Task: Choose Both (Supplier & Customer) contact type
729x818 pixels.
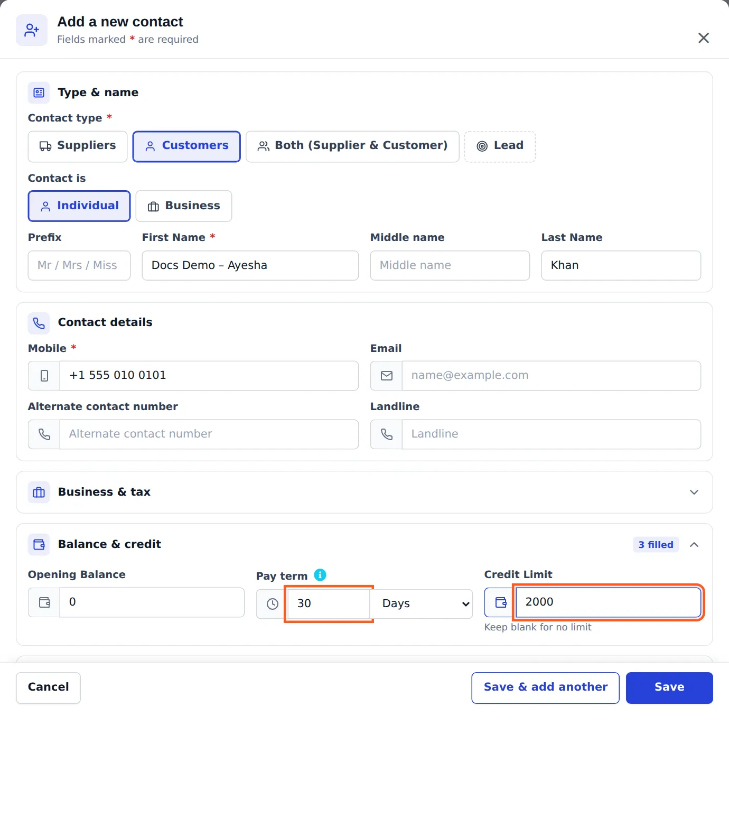Action: pyautogui.click(x=352, y=146)
